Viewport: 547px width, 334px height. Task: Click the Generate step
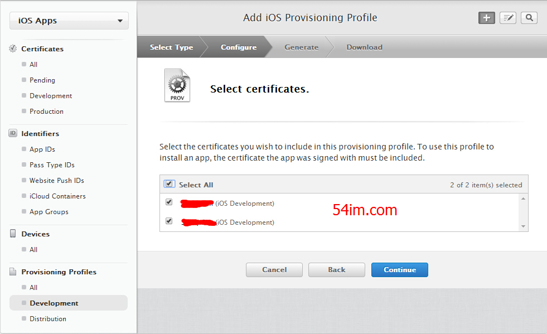tap(302, 47)
